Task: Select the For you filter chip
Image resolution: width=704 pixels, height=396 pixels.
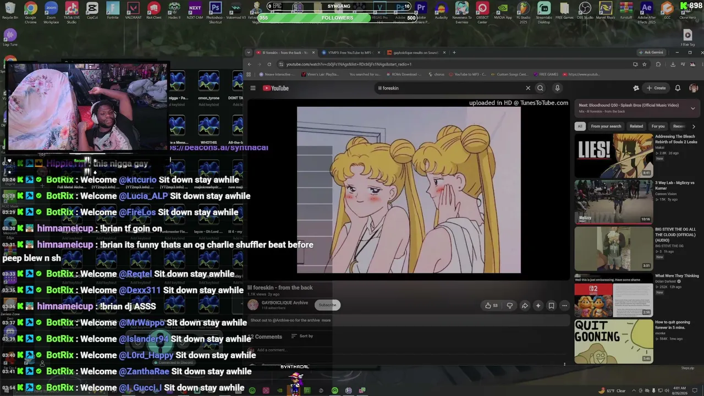Action: pyautogui.click(x=658, y=127)
